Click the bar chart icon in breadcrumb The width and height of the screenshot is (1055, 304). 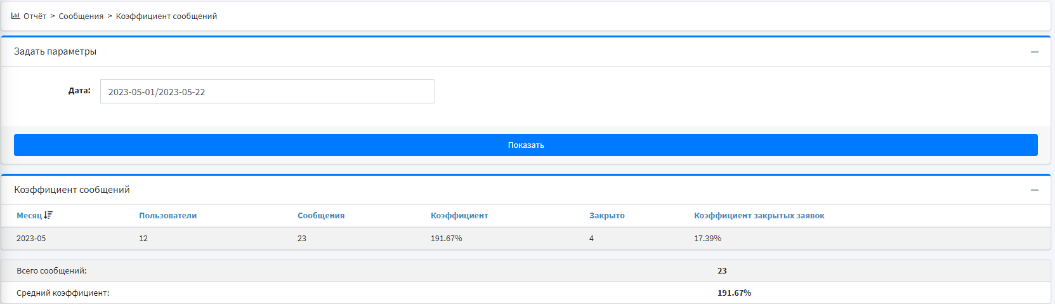[x=15, y=16]
